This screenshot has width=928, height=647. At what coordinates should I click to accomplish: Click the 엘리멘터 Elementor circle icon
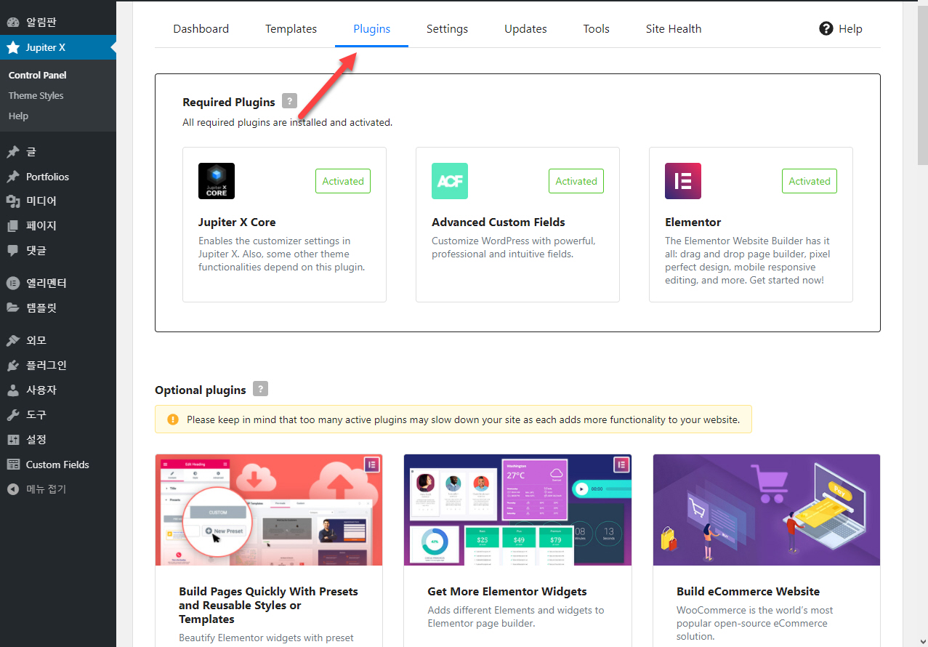point(13,284)
